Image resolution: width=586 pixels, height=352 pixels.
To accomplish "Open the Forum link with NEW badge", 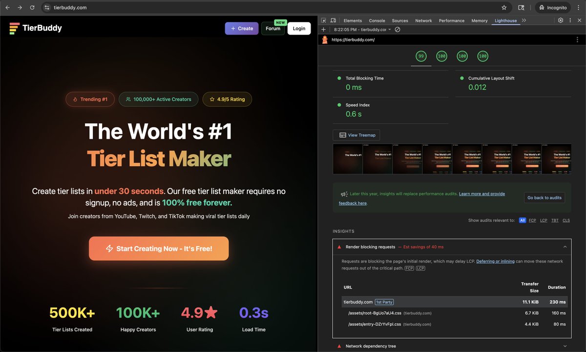I will [x=273, y=28].
